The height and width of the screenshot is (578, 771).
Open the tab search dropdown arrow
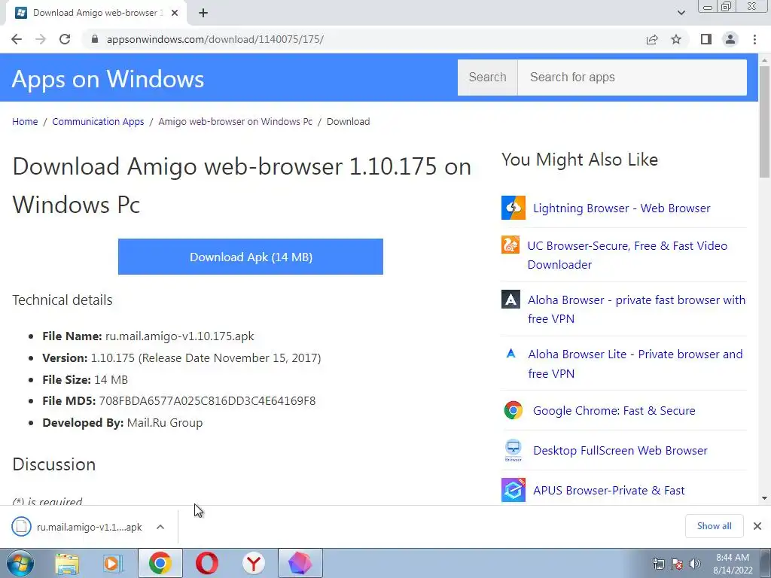[681, 13]
